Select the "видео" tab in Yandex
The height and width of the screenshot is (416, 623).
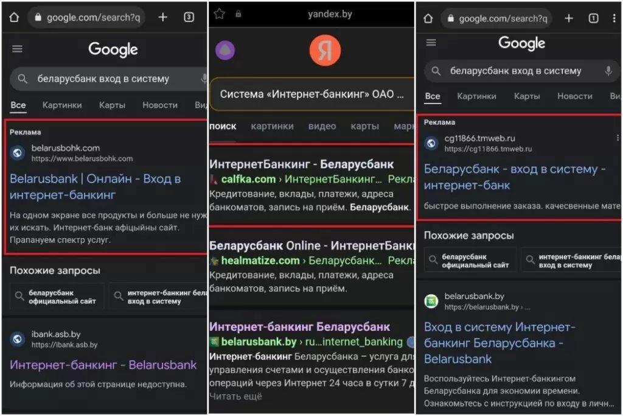click(x=322, y=126)
